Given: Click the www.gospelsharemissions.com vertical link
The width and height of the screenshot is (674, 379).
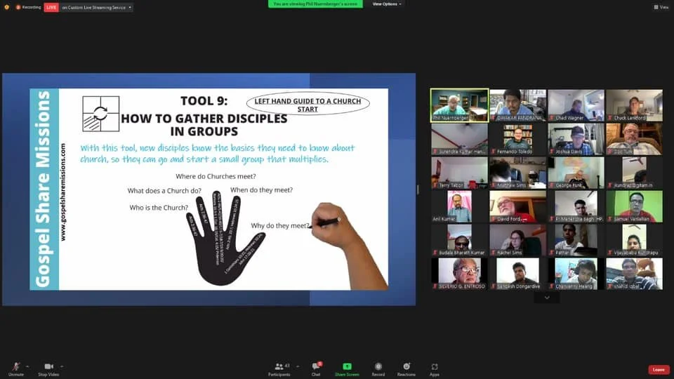Looking at the screenshot, I should tap(63, 192).
